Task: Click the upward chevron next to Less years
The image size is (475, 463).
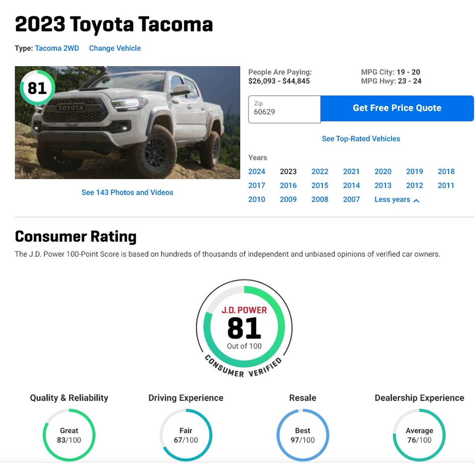Action: point(416,201)
